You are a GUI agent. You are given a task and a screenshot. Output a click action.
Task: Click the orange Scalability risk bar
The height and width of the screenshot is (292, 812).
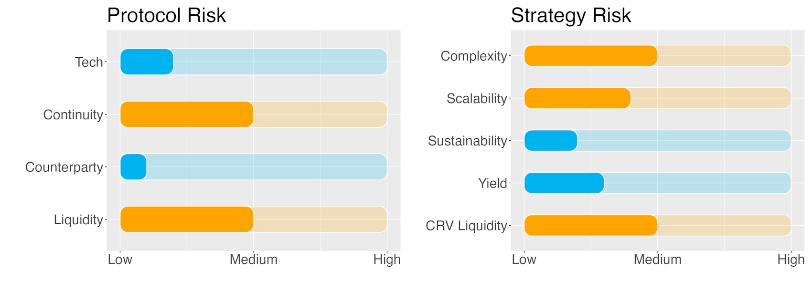pos(577,98)
